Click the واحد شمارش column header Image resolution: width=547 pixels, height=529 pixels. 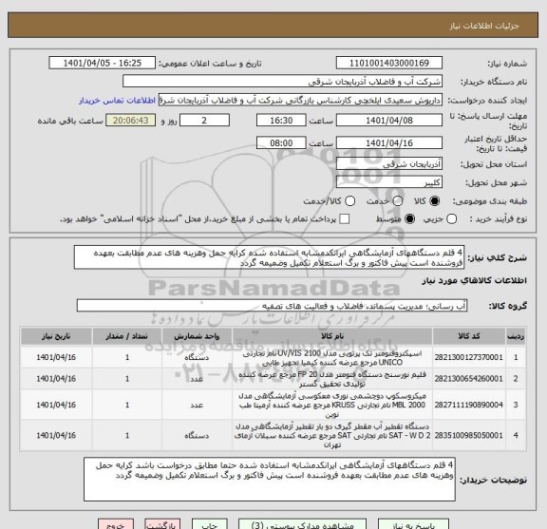[197, 336]
